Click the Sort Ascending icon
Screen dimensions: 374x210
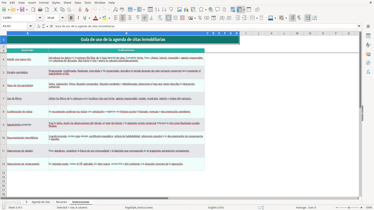click(x=157, y=10)
